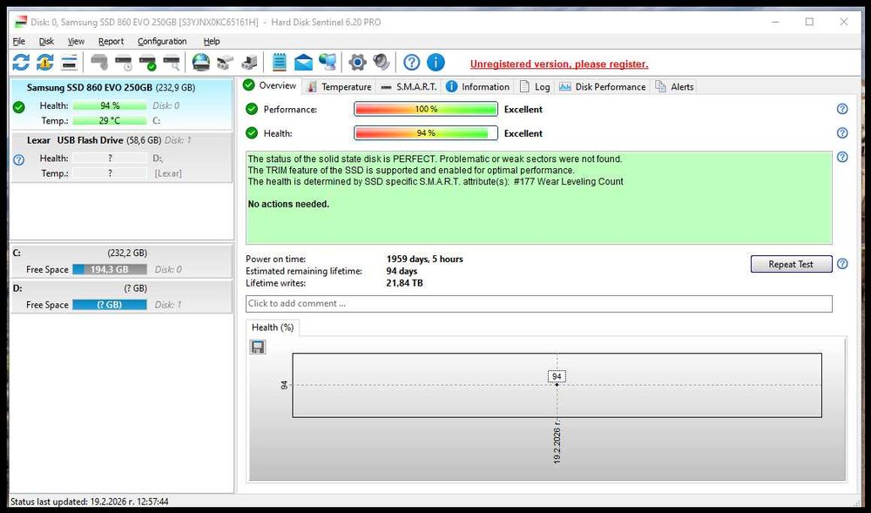Click the blue refresh arrows toolbar icon

[x=21, y=62]
